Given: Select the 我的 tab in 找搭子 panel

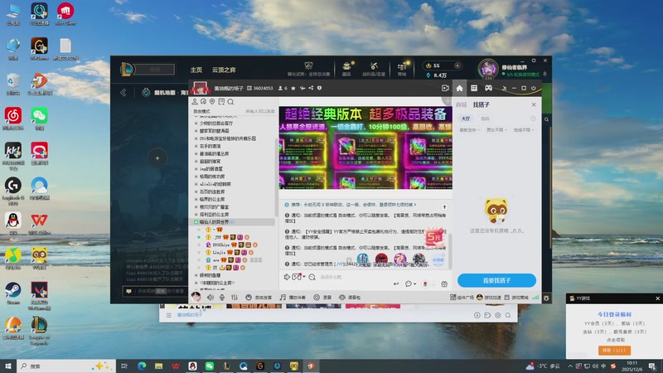Looking at the screenshot, I should pyautogui.click(x=485, y=119).
